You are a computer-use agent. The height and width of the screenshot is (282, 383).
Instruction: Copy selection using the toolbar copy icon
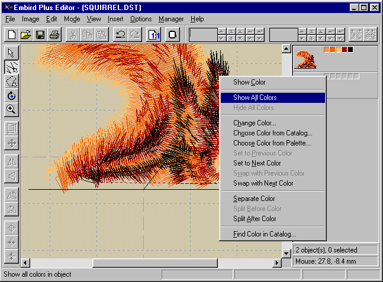coord(87,35)
